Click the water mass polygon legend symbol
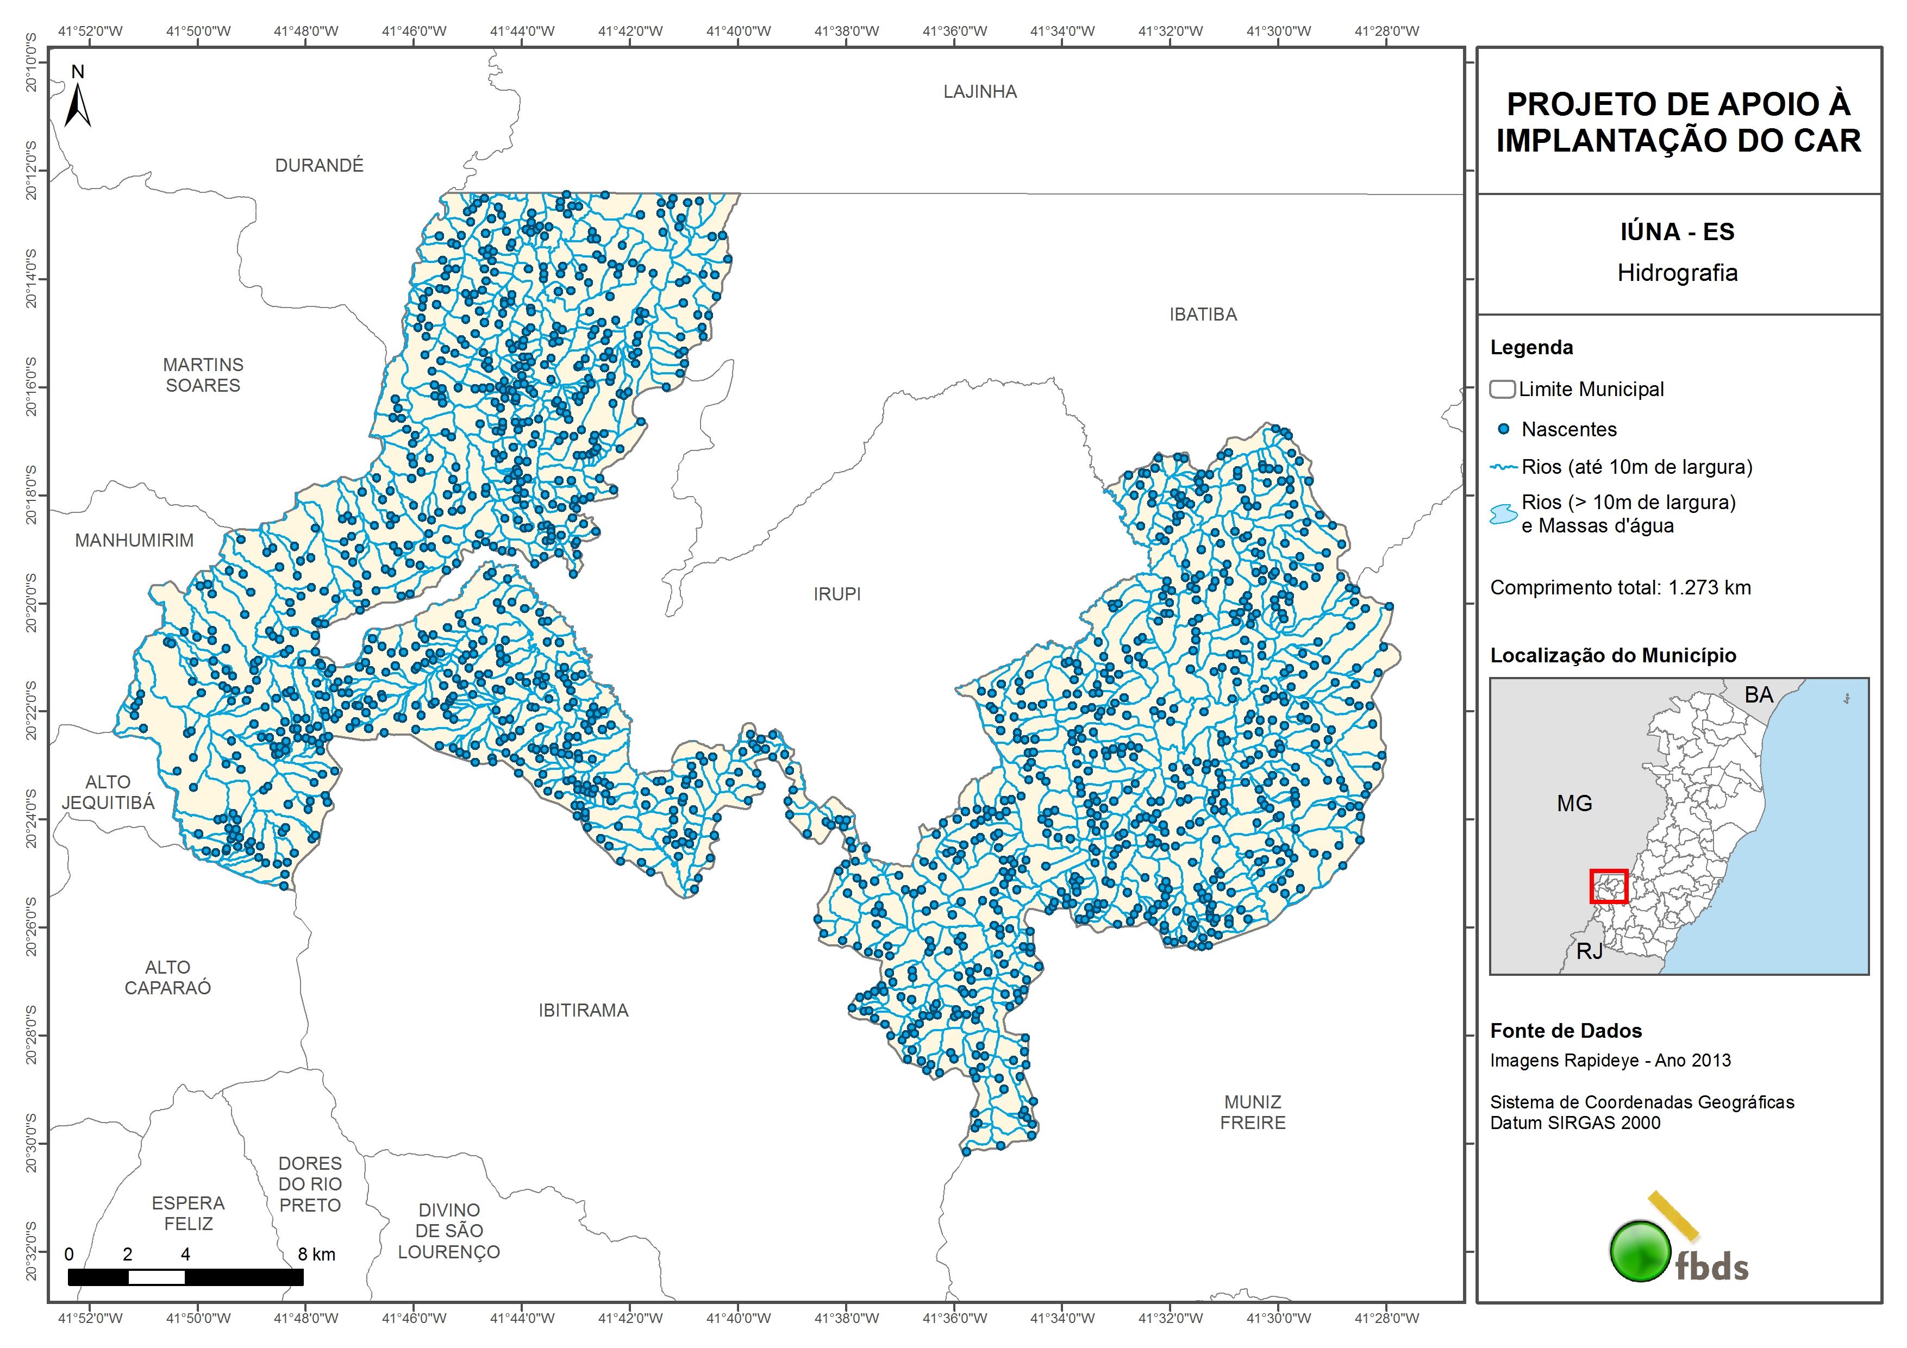 (x=1503, y=514)
